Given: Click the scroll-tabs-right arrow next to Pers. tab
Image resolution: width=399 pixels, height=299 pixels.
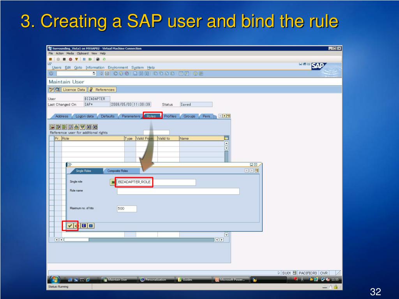Looking at the screenshot, I should coord(224,116).
